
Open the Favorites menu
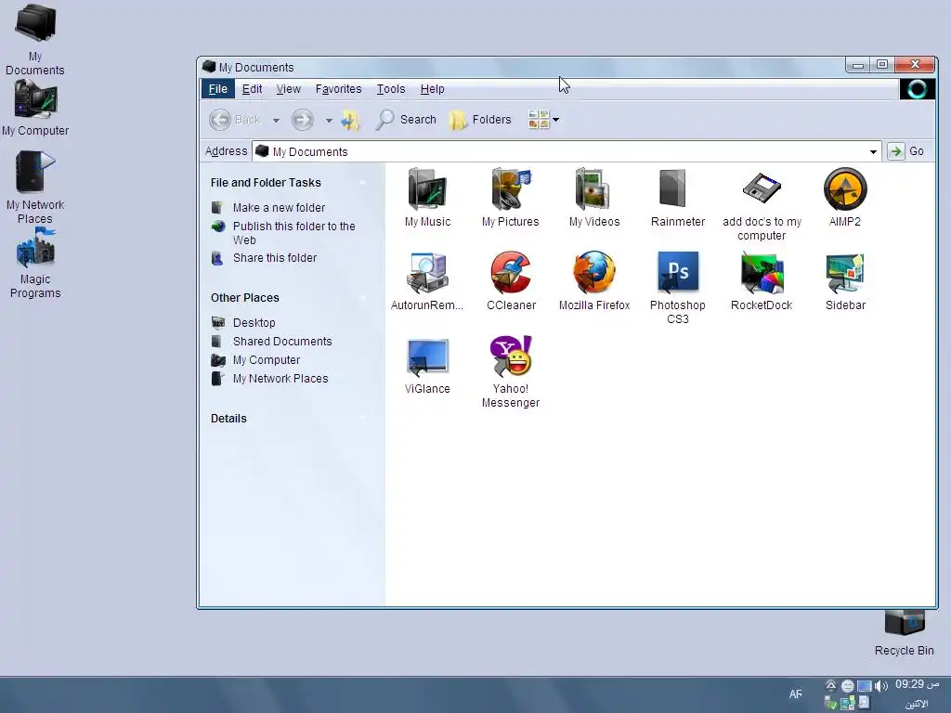point(338,89)
